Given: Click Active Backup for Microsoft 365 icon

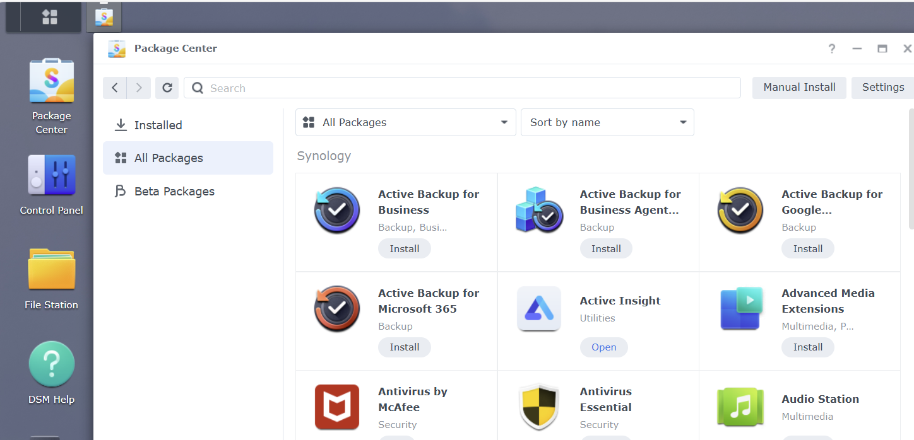Looking at the screenshot, I should pos(337,309).
